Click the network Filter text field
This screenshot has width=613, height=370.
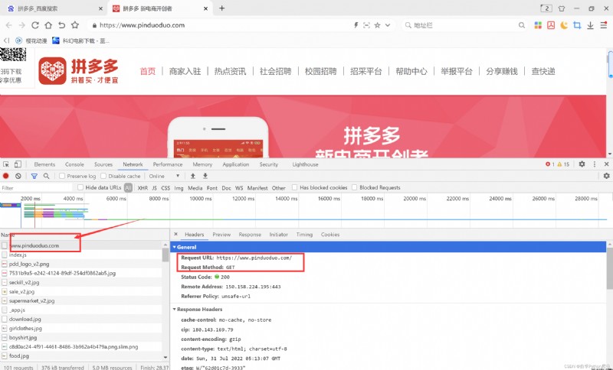click(x=36, y=188)
